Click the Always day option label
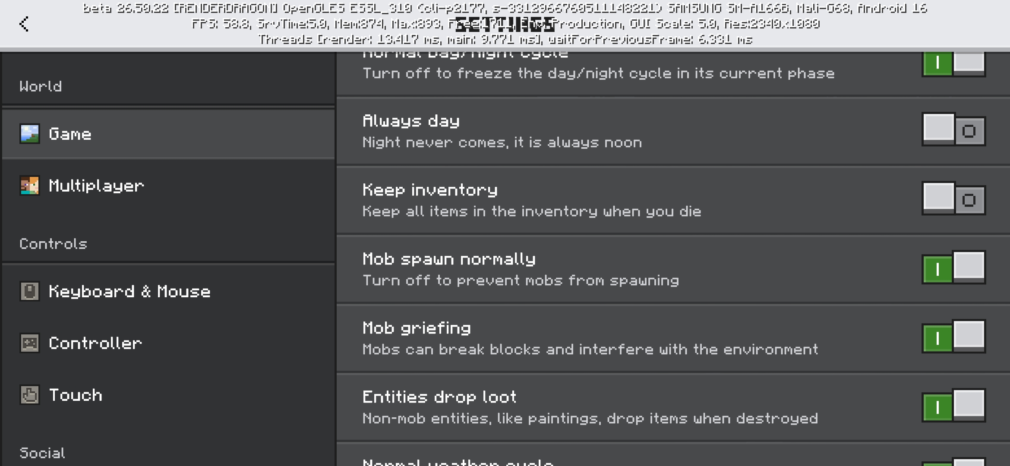 [x=411, y=121]
